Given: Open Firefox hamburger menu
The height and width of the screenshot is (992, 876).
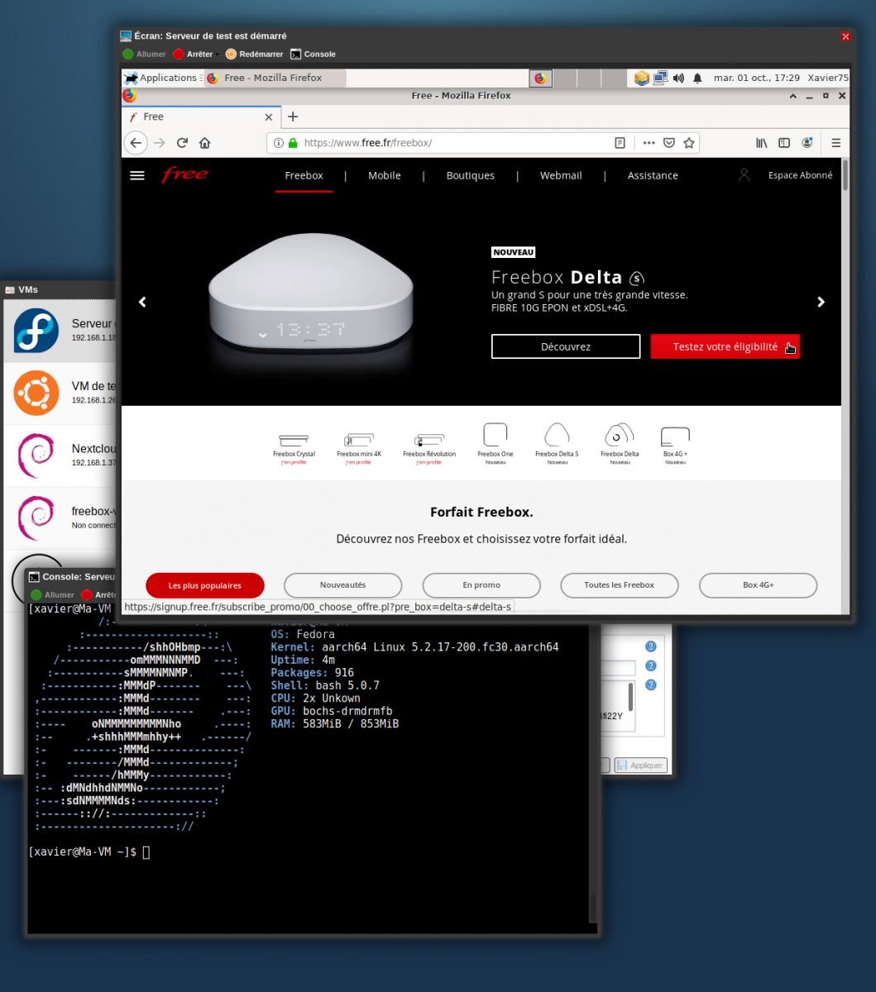Looking at the screenshot, I should click(x=835, y=143).
